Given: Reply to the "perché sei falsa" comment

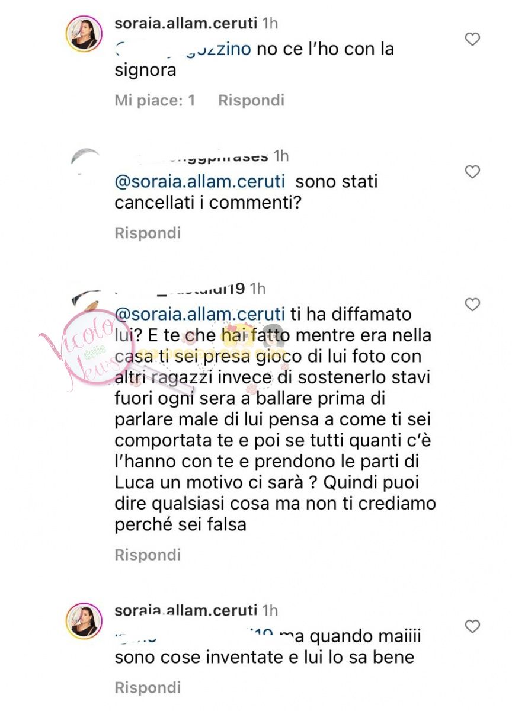Looking at the screenshot, I should point(148,555).
